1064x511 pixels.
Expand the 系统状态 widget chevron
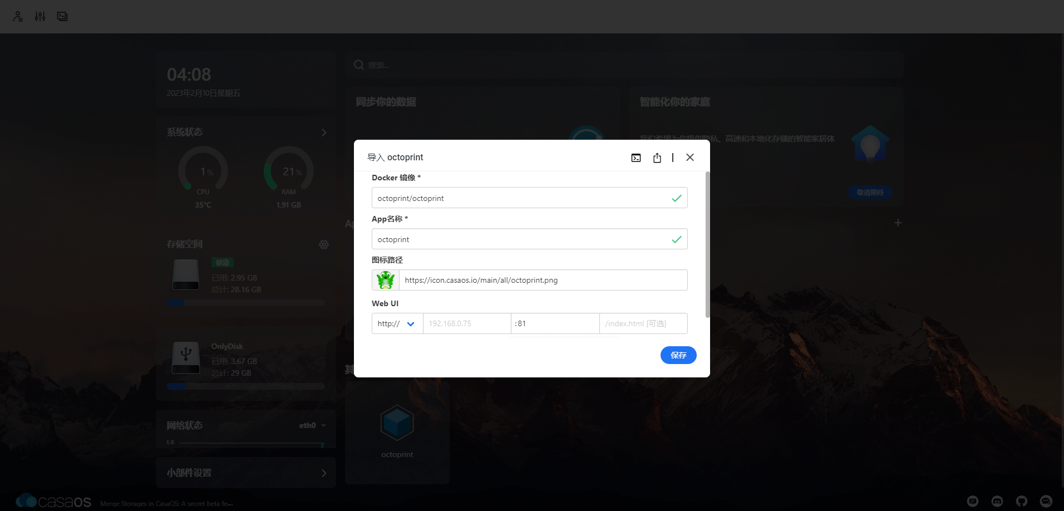tap(324, 132)
